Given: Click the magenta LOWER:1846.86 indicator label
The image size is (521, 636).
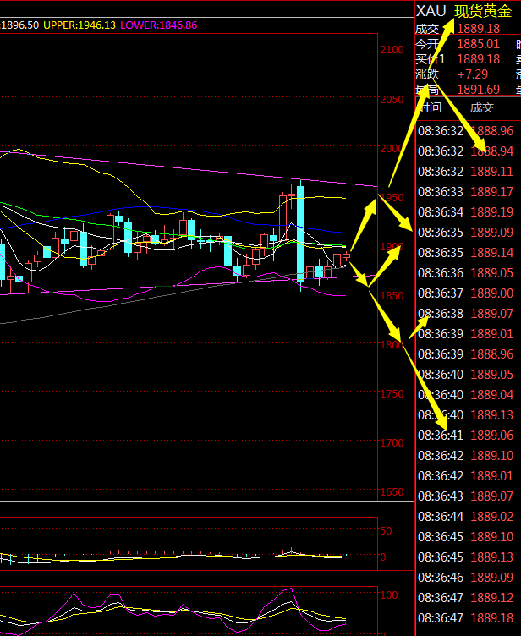Looking at the screenshot, I should click(159, 25).
